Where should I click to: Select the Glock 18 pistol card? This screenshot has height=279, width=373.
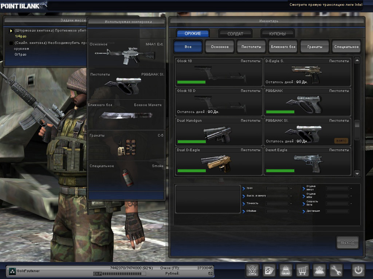point(219,72)
